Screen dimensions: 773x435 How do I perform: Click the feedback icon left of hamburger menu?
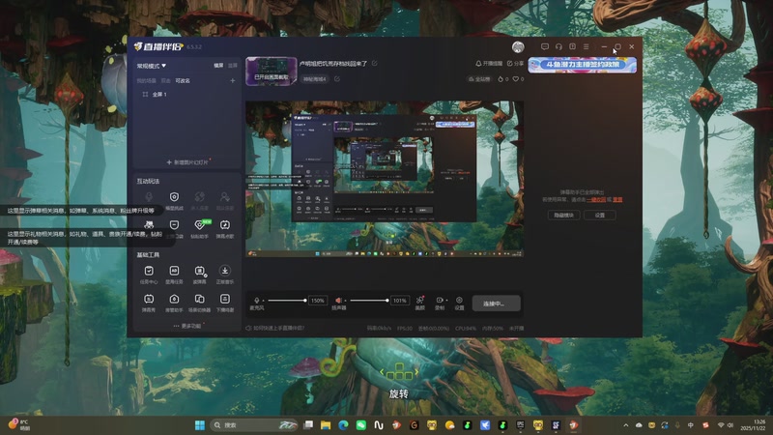572,46
